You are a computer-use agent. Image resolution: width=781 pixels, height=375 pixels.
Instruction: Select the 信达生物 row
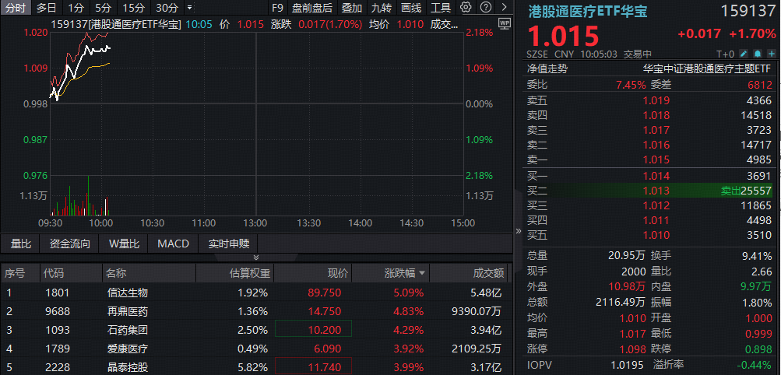(x=256, y=293)
